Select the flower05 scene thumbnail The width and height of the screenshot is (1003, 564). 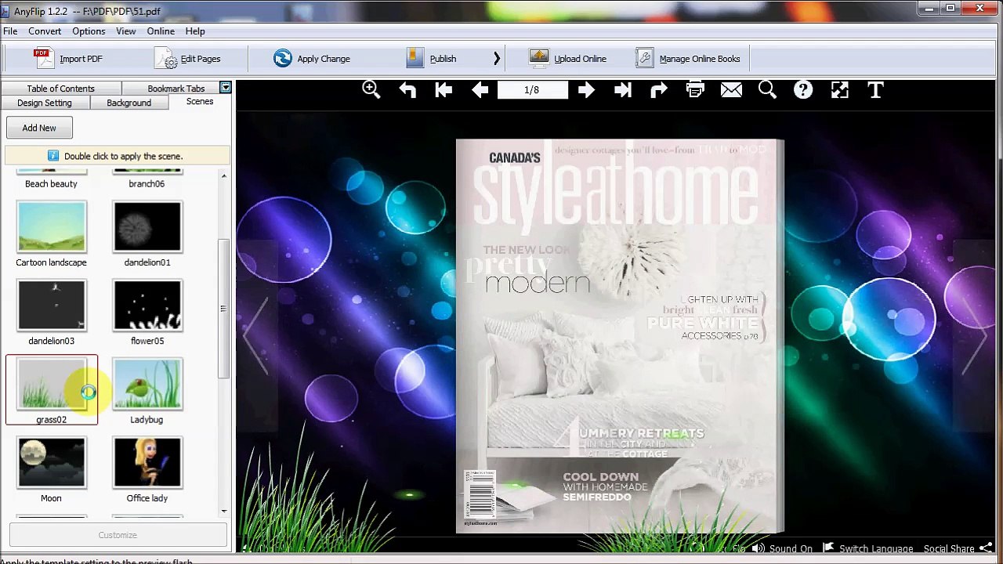(x=147, y=305)
